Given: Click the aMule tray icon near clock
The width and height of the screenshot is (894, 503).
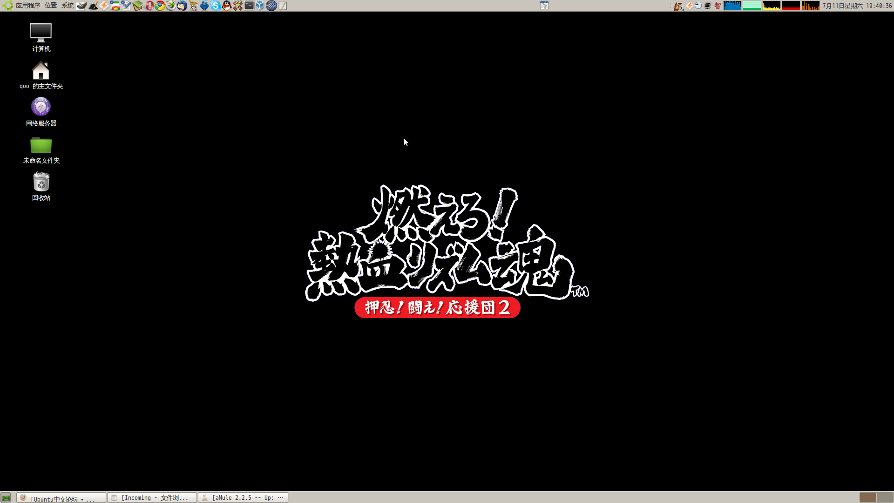Looking at the screenshot, I should click(678, 6).
